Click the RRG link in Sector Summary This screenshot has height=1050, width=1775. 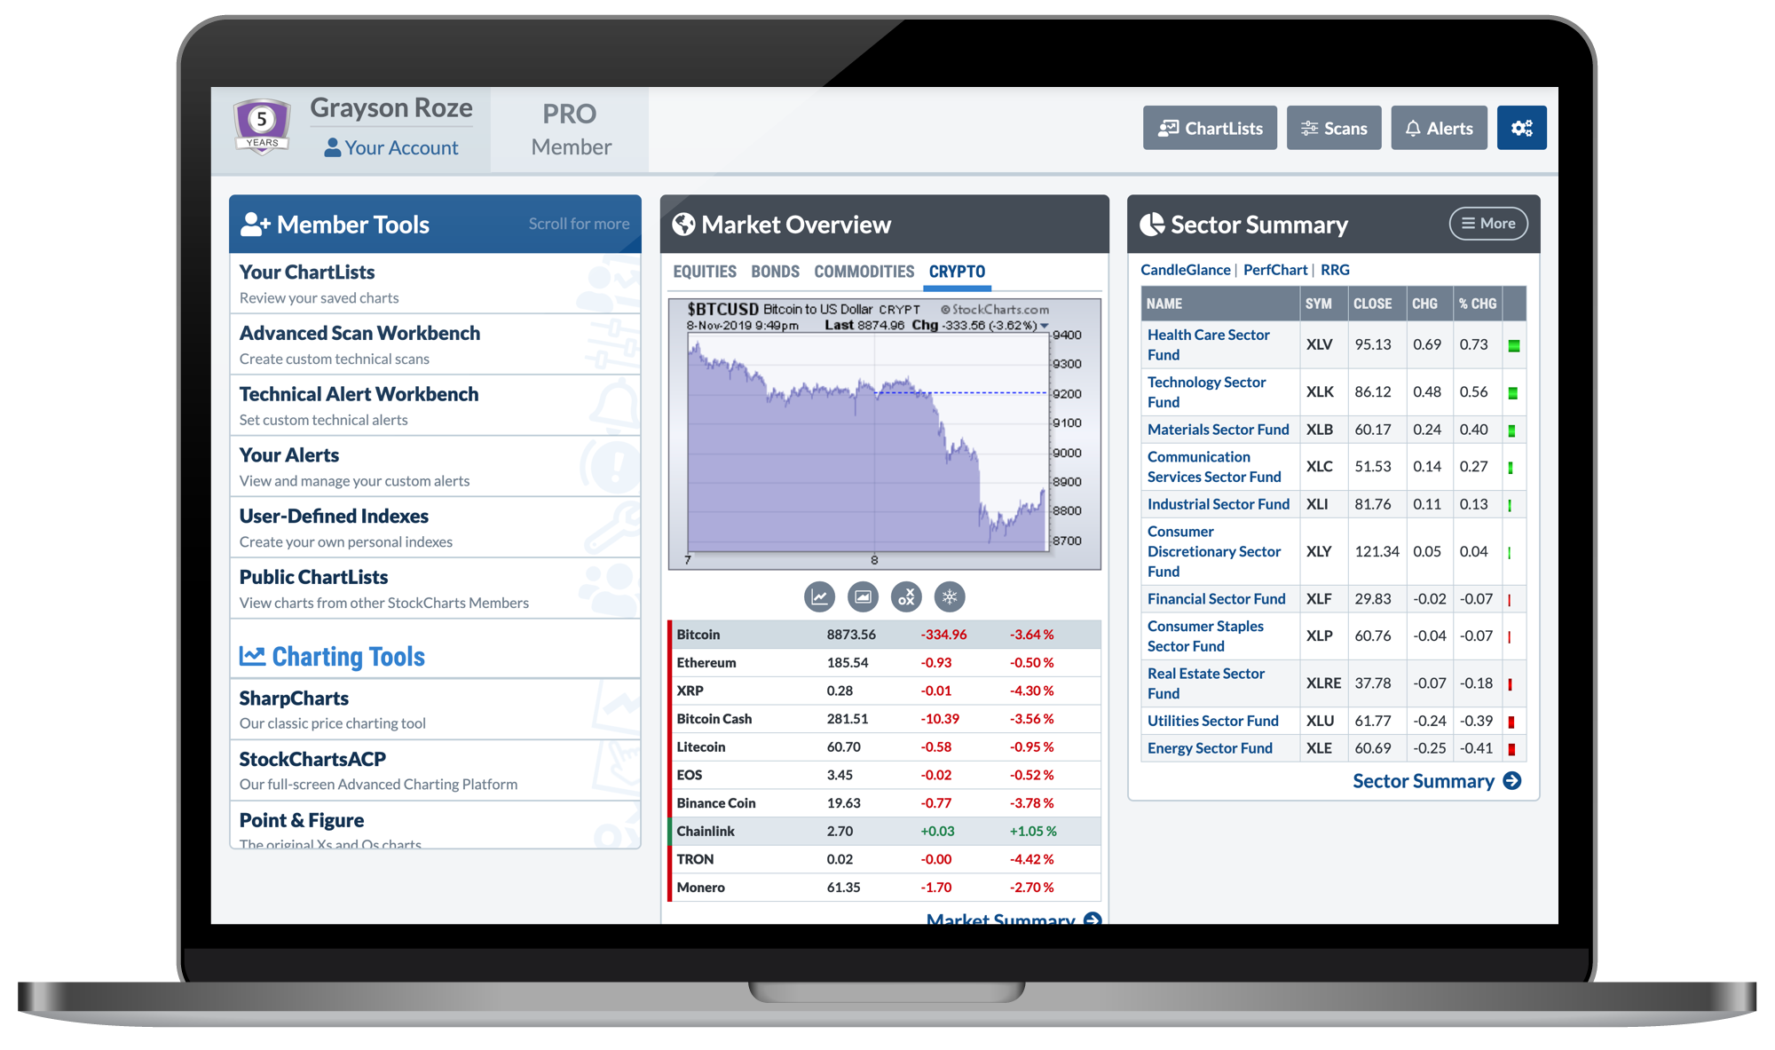pos(1331,269)
